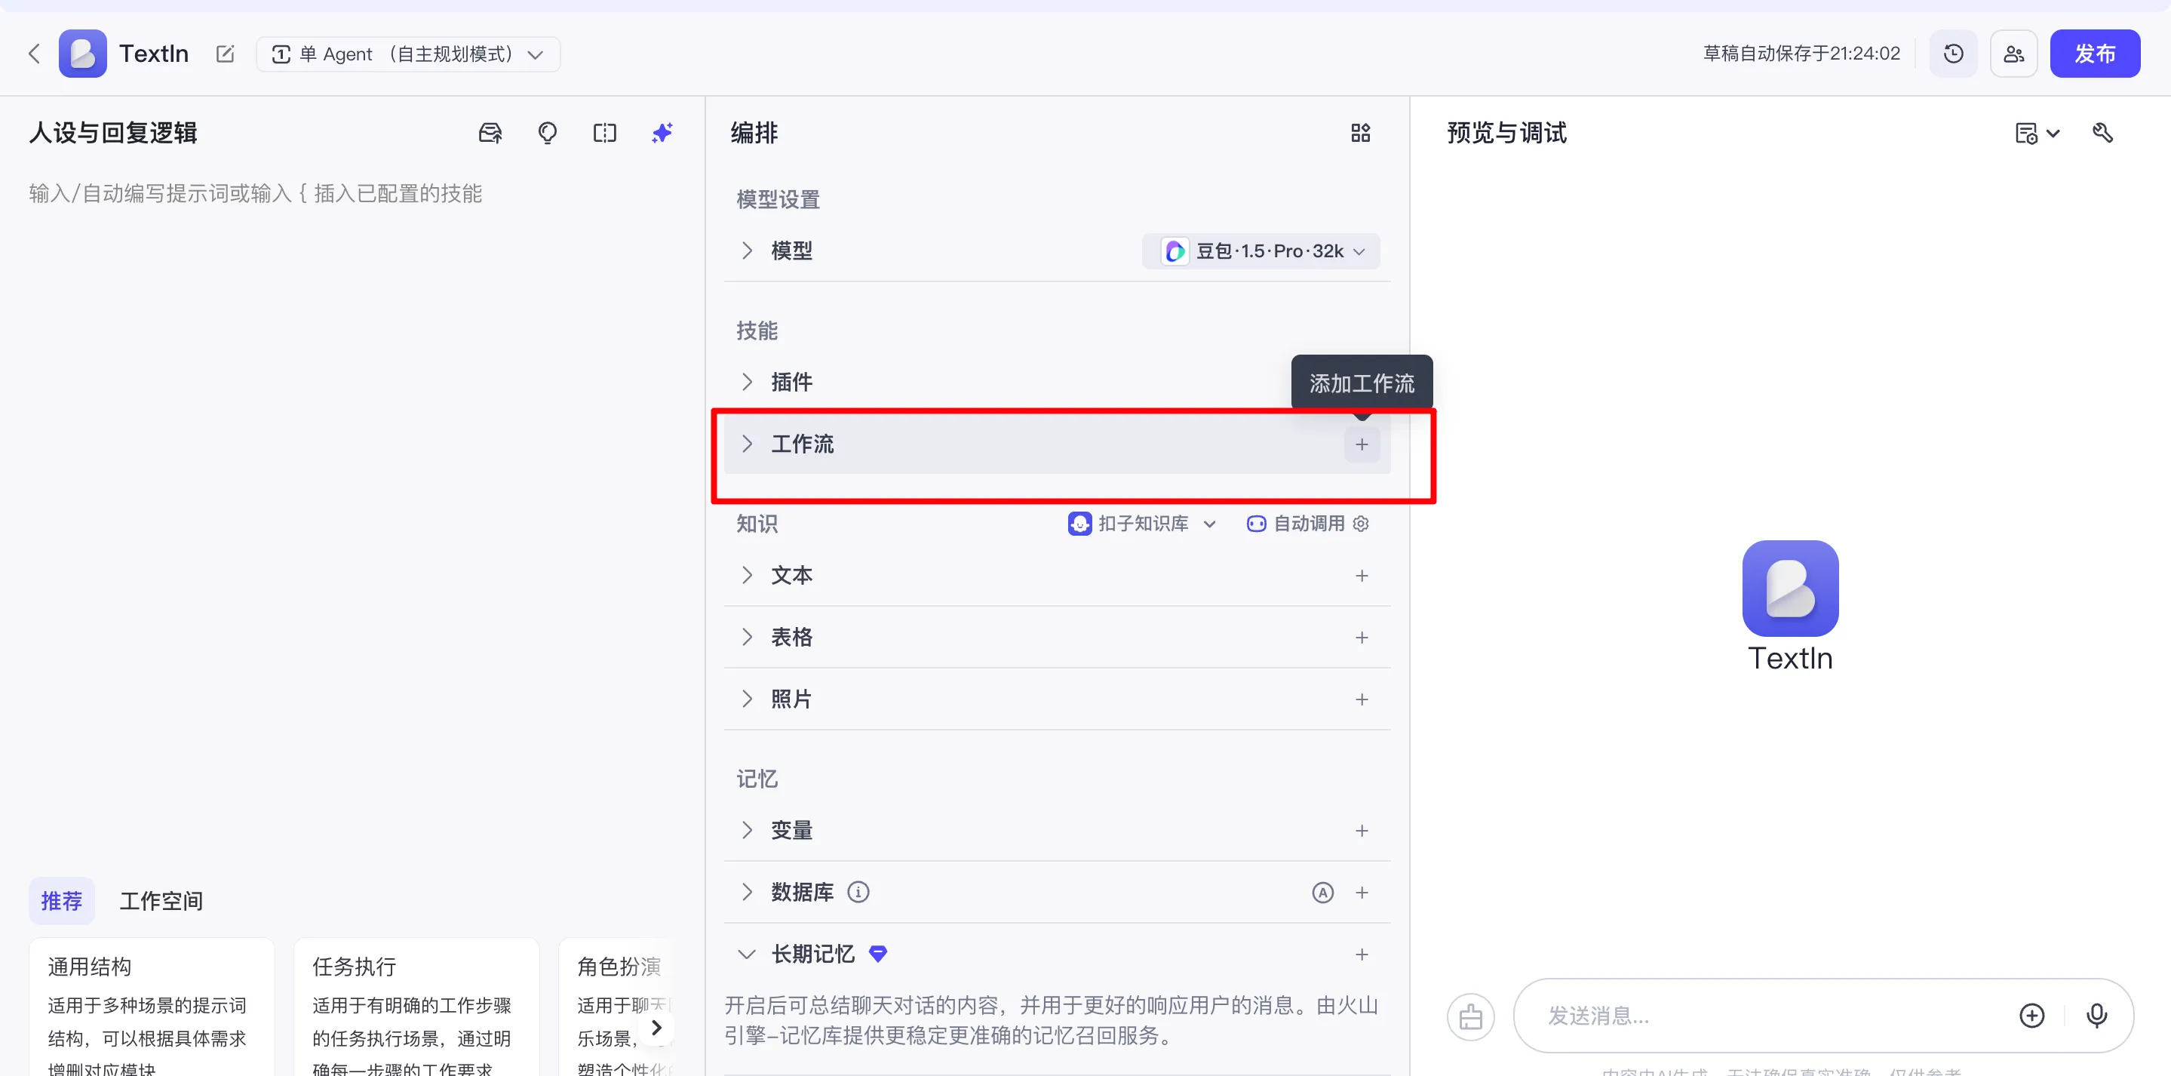Image resolution: width=2171 pixels, height=1076 pixels.
Task: Add attachment with circled plus icon
Action: coord(2032,1016)
